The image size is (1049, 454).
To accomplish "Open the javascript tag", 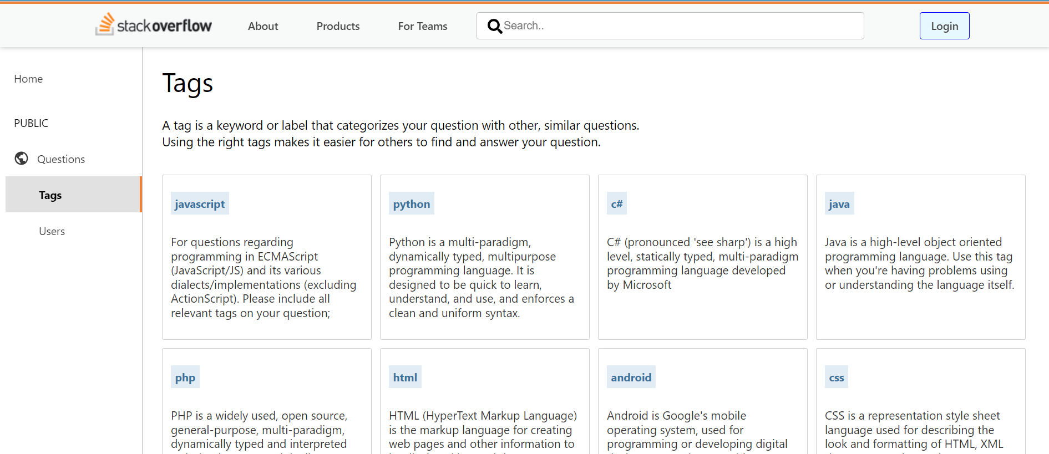I will pyautogui.click(x=200, y=203).
